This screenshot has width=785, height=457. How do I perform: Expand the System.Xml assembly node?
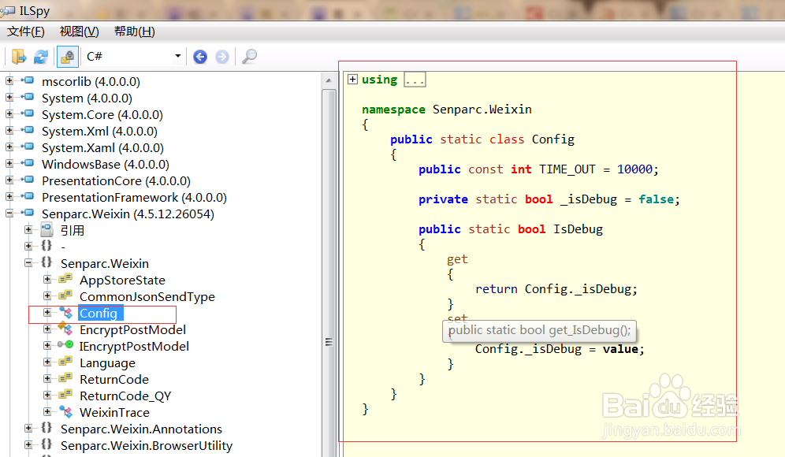pyautogui.click(x=9, y=130)
